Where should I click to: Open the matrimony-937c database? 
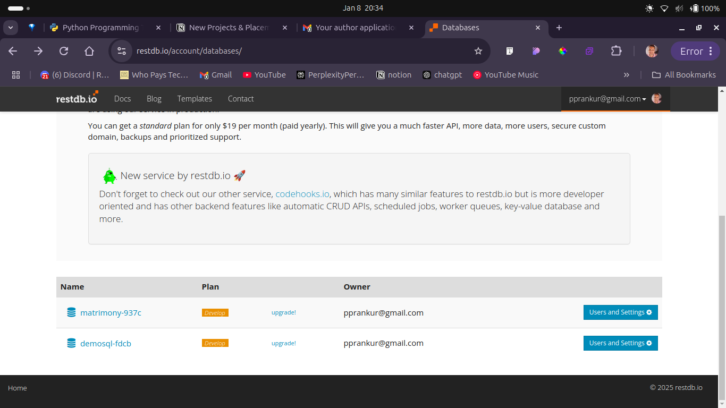click(x=111, y=313)
